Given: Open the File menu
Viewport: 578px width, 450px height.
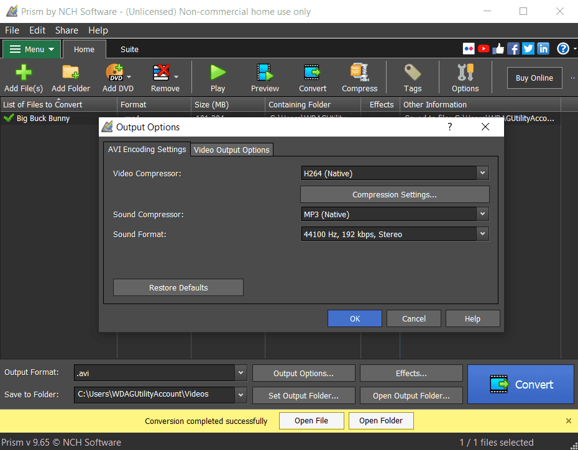Looking at the screenshot, I should point(12,30).
